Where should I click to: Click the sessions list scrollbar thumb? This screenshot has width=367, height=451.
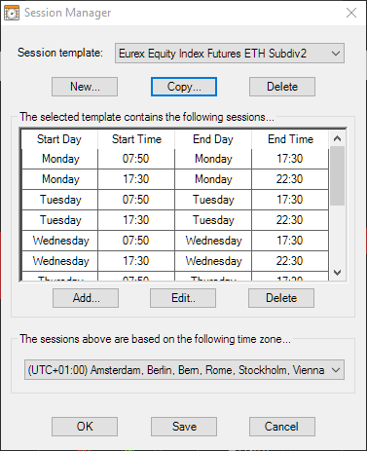337,175
